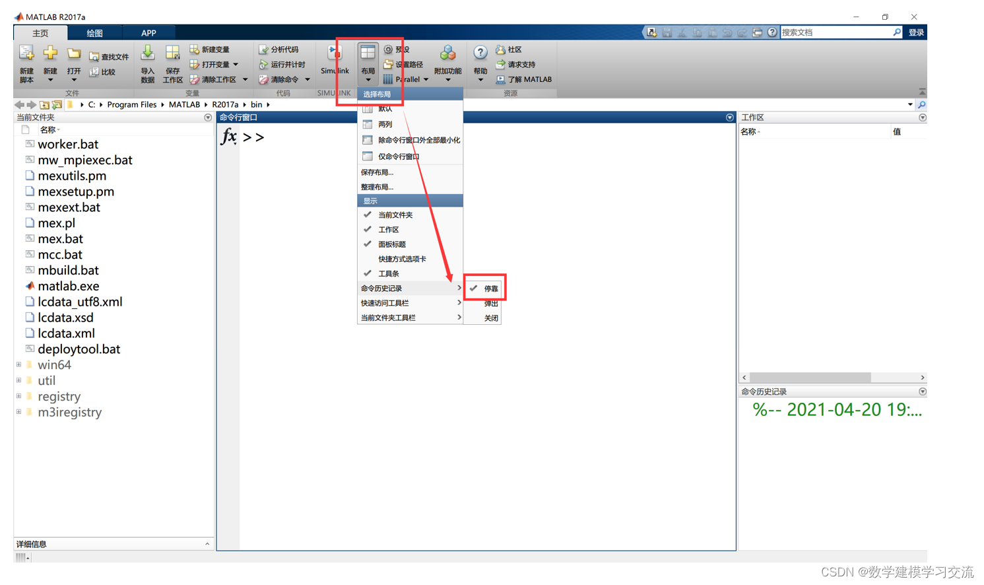Viewport: 984px width, 585px height.
Task: Click 请求支持 (Request Support)
Action: coord(515,65)
